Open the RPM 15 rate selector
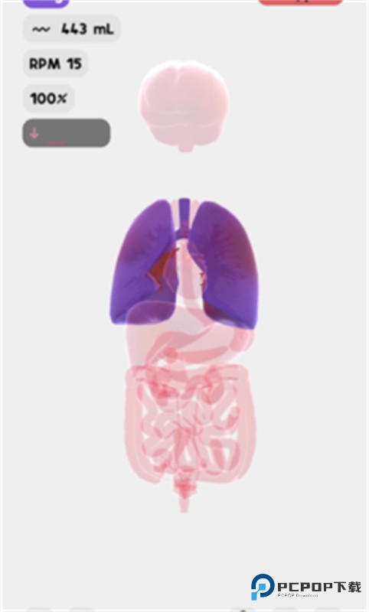 point(55,63)
